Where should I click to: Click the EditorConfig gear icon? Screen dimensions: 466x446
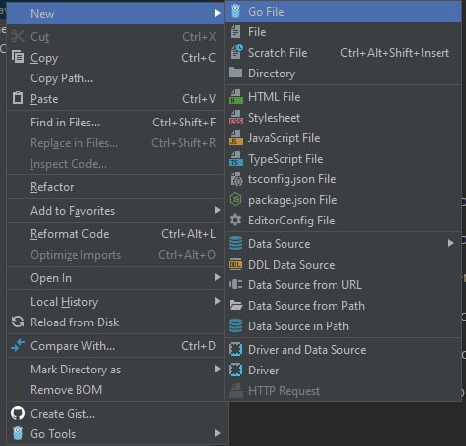235,221
